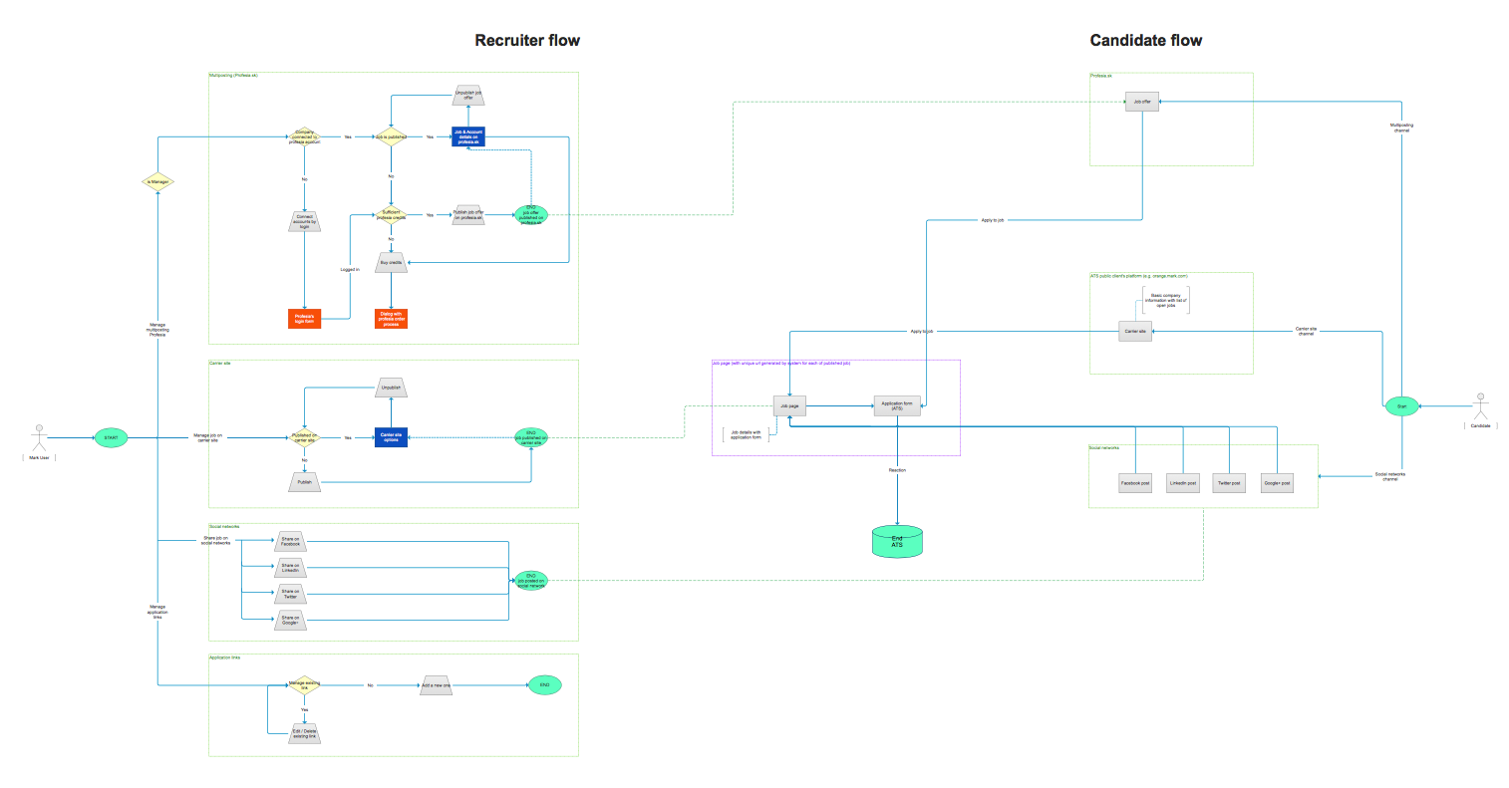Click green 'Start' ellipse near Candidate

tap(1401, 406)
